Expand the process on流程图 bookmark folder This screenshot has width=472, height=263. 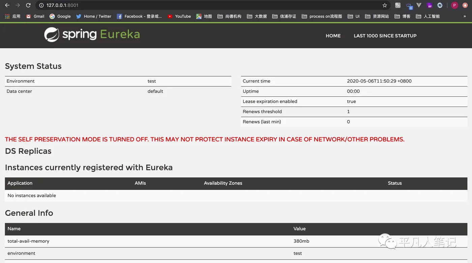coord(322,16)
